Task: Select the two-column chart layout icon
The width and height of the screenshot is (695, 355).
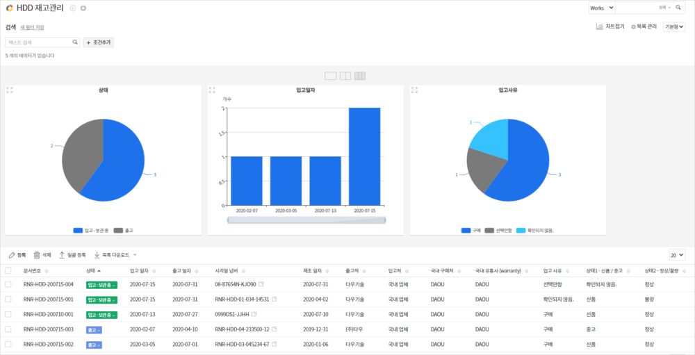Action: coord(345,76)
